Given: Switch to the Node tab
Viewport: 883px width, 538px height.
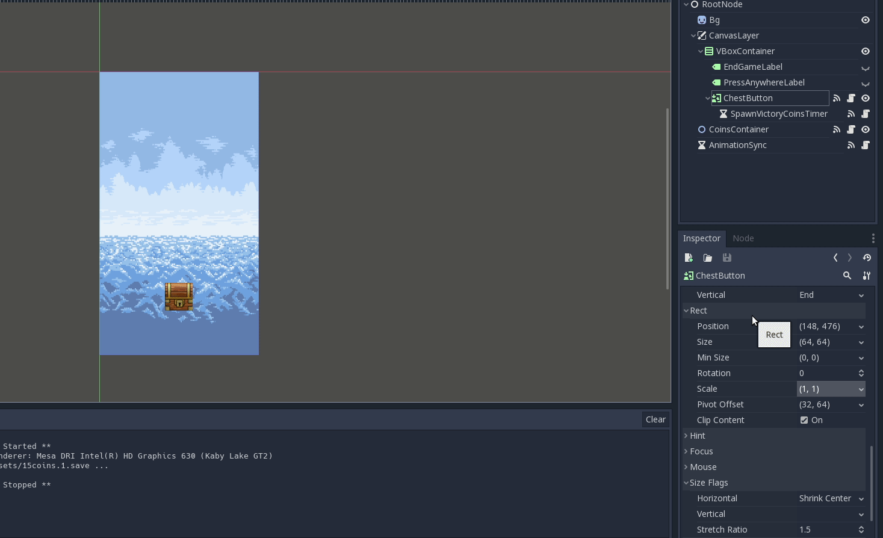Looking at the screenshot, I should (743, 238).
